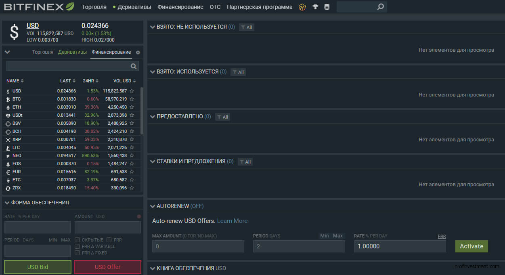Image resolution: width=505 pixels, height=275 pixels.
Task: Star the BSV row
Action: click(132, 123)
